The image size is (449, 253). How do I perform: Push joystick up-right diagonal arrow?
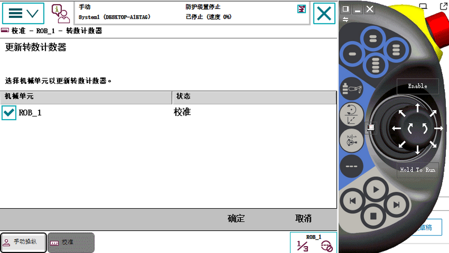click(x=433, y=113)
